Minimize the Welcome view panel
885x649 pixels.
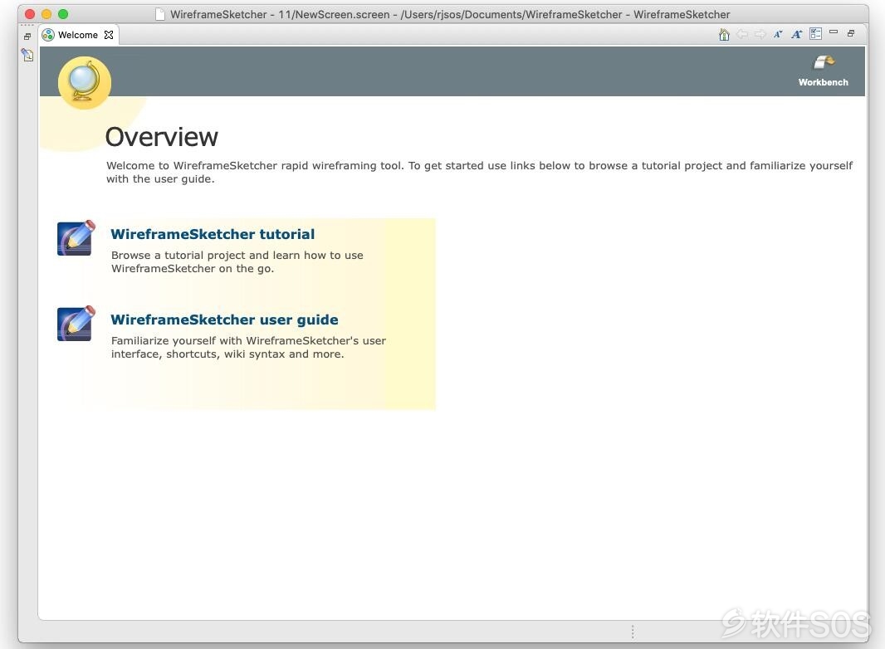(x=833, y=32)
